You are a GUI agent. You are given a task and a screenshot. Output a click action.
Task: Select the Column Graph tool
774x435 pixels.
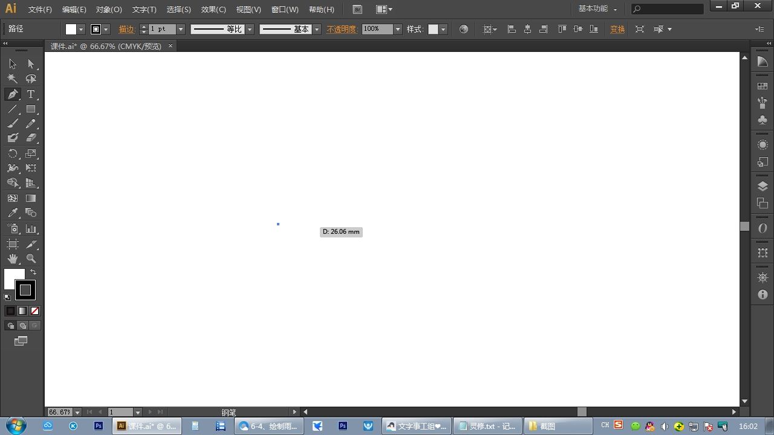pyautogui.click(x=31, y=229)
